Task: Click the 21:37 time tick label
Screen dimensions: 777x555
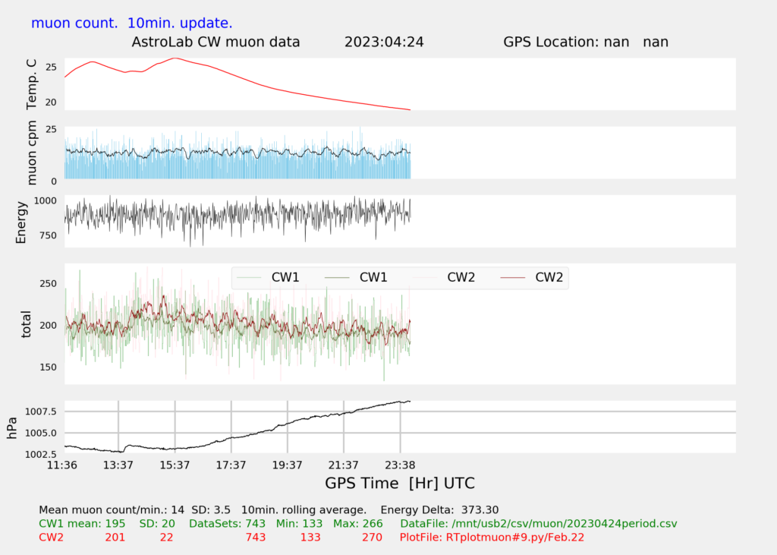Action: 344,465
